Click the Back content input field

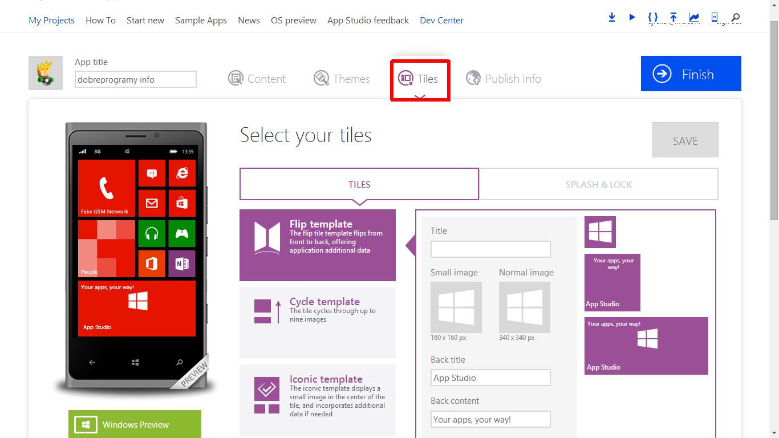(490, 419)
